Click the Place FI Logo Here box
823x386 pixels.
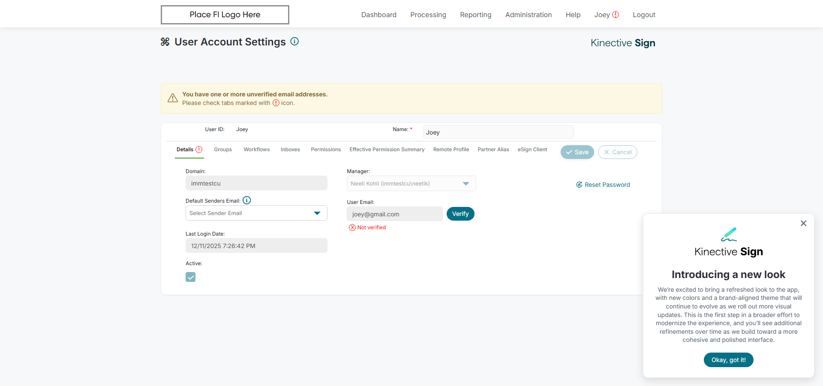(225, 15)
